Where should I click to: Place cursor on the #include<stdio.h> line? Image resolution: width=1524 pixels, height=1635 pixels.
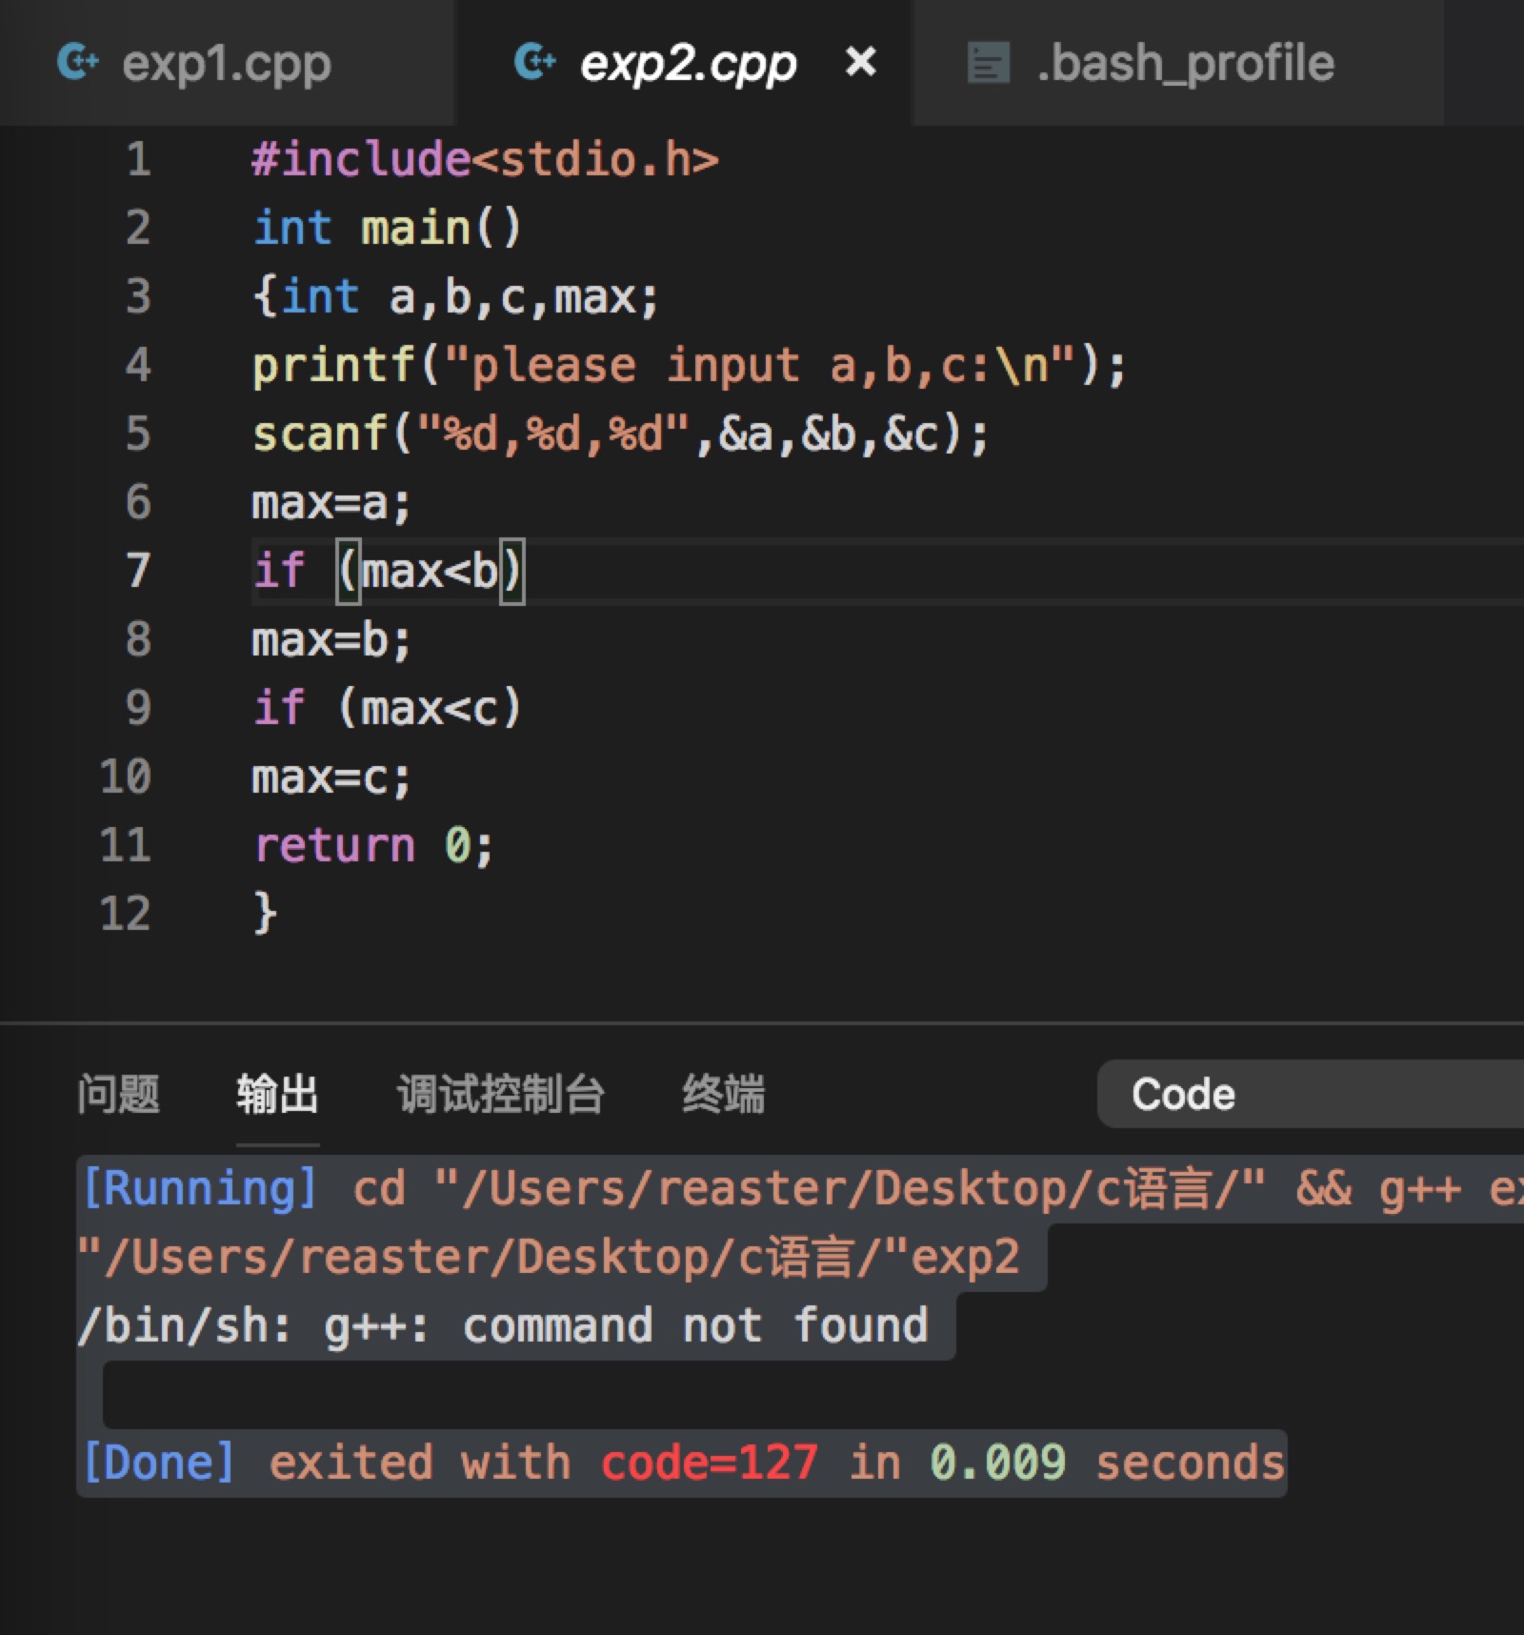click(485, 159)
